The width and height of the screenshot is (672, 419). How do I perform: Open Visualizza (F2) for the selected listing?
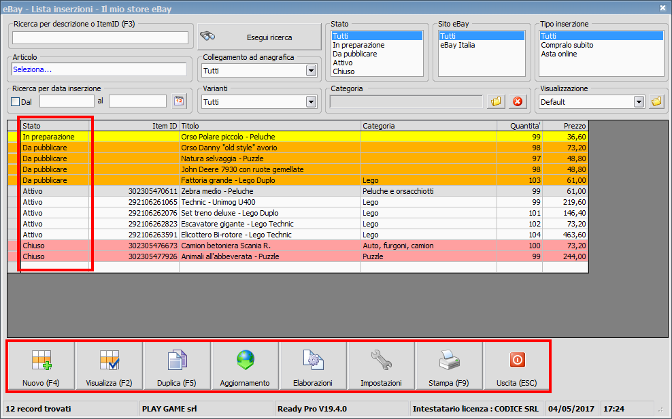(x=109, y=366)
